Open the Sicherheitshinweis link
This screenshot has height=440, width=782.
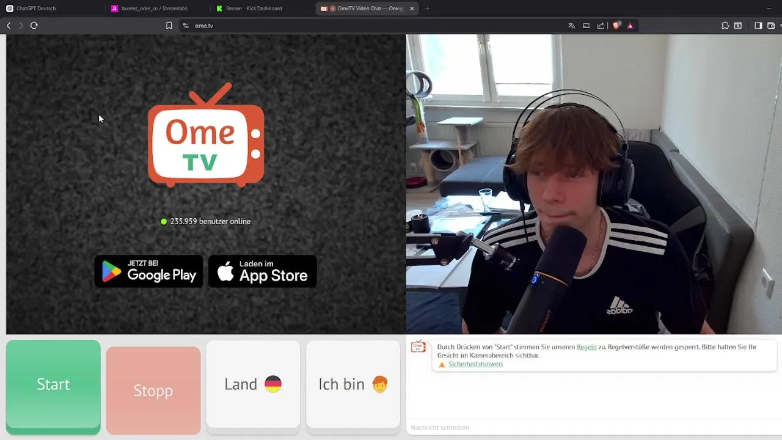click(x=475, y=364)
